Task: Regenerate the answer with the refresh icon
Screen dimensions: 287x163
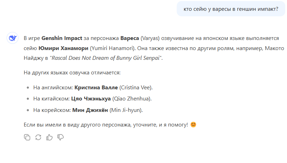Action: 38,137
